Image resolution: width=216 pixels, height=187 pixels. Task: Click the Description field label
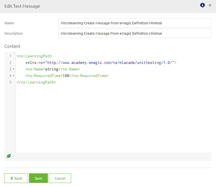[x=13, y=34]
